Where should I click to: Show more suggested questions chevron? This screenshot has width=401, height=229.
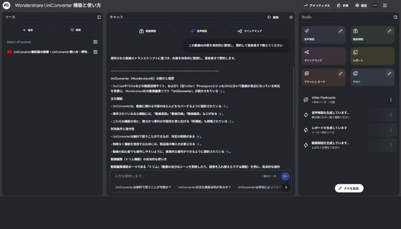point(286,187)
